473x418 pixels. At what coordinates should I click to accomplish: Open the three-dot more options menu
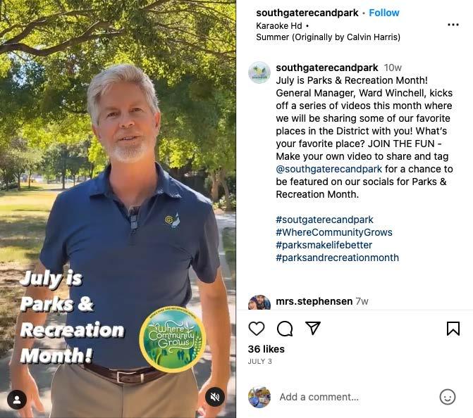click(x=453, y=25)
